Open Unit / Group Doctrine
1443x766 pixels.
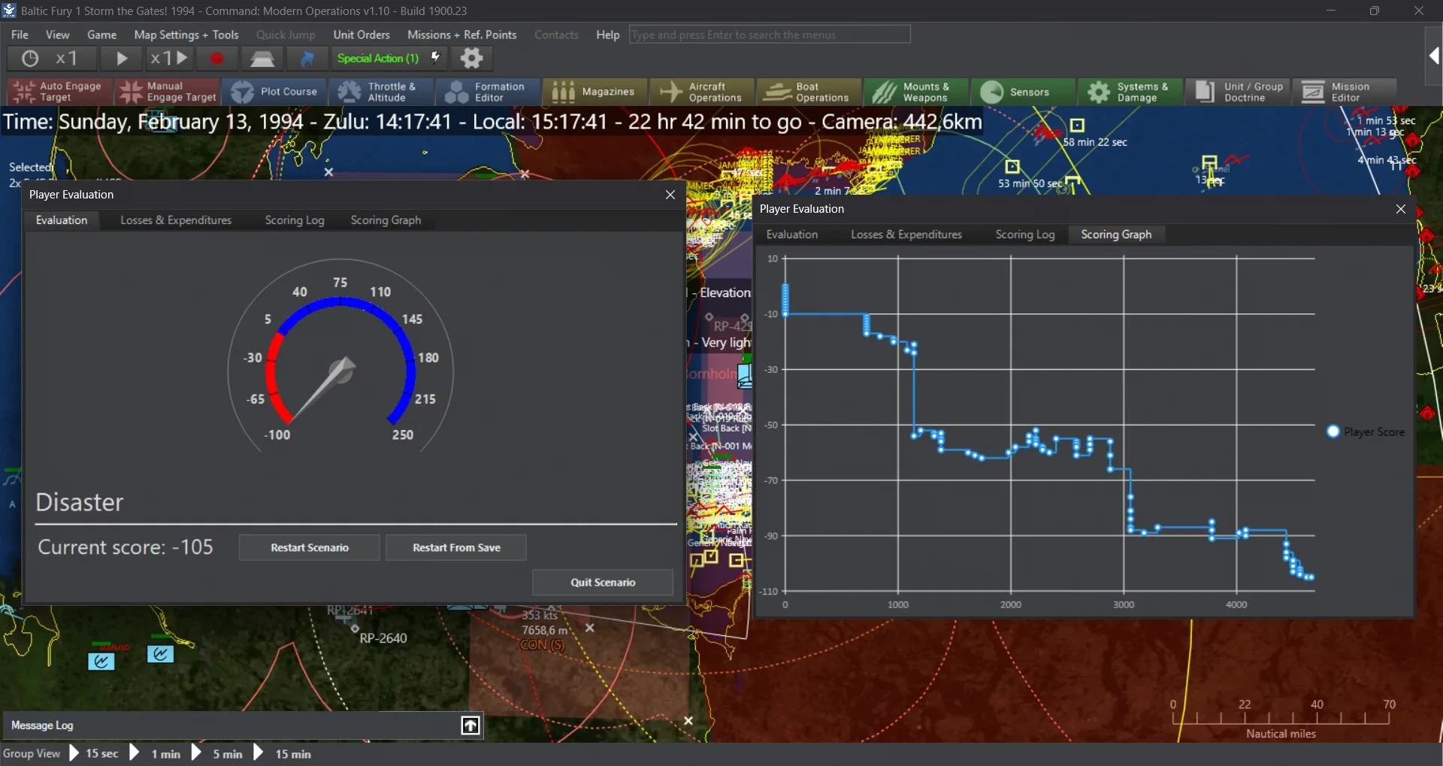coord(1237,92)
